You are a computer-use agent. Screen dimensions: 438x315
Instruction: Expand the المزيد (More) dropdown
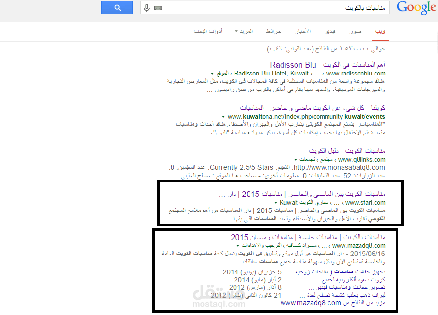[x=244, y=31]
